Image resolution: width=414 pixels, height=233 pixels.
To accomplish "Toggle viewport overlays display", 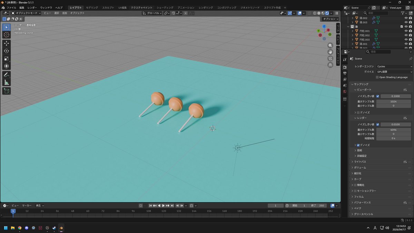I will pyautogui.click(x=299, y=13).
